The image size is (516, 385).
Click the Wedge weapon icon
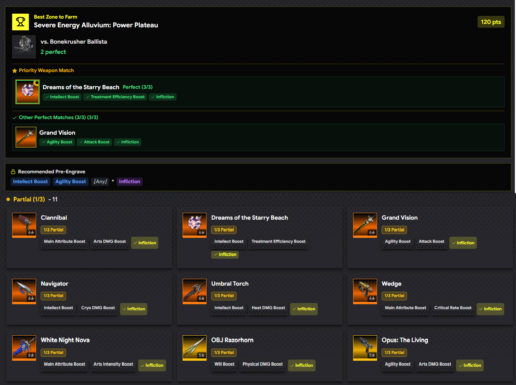(365, 291)
